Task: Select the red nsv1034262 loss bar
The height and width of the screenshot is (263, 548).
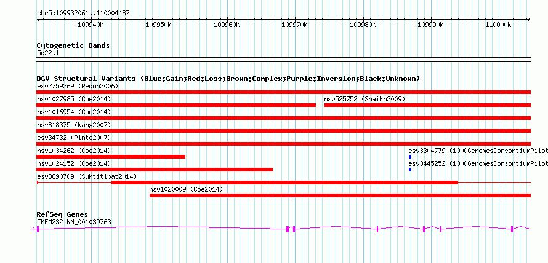Action: (111, 157)
